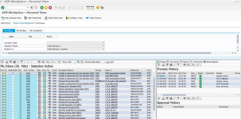Screen dimensions: 241x119
Task: Click the Create New Session window icon
Action: (x=88, y=8)
